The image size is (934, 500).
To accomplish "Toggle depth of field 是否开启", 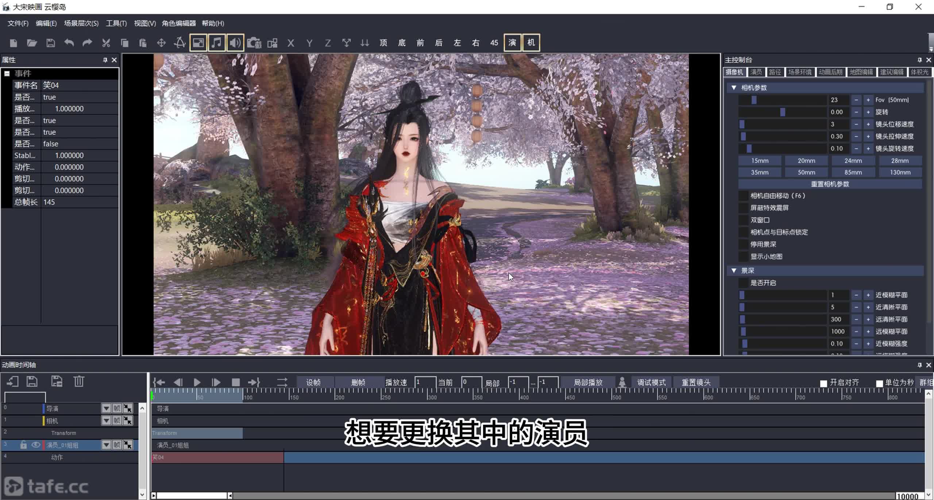I will [x=743, y=283].
